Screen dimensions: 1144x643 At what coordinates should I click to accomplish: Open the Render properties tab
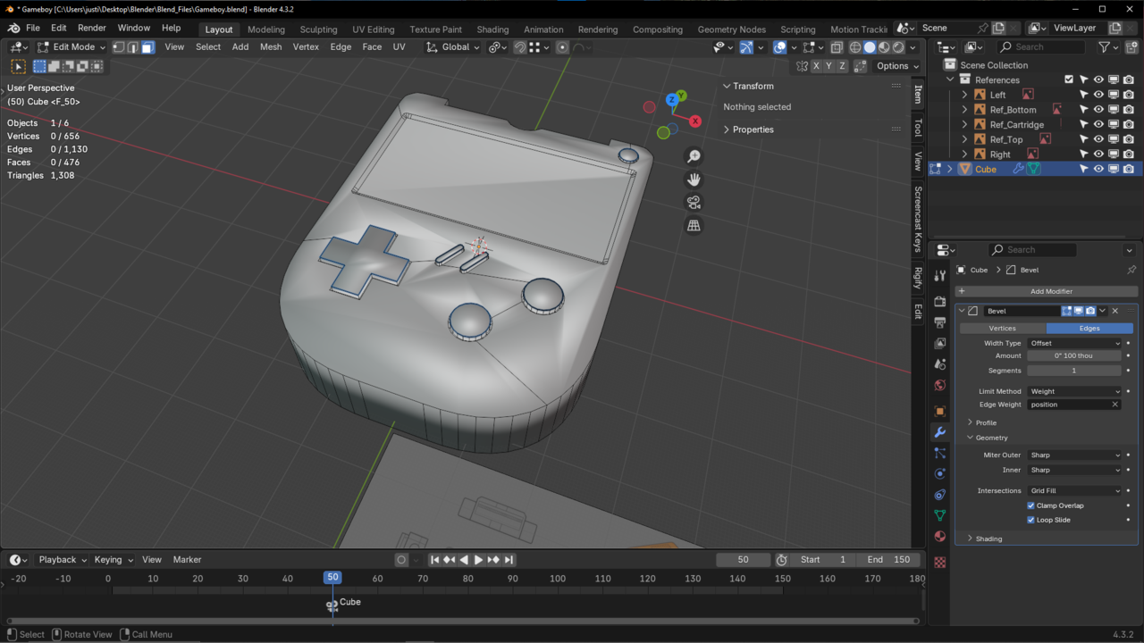point(939,302)
